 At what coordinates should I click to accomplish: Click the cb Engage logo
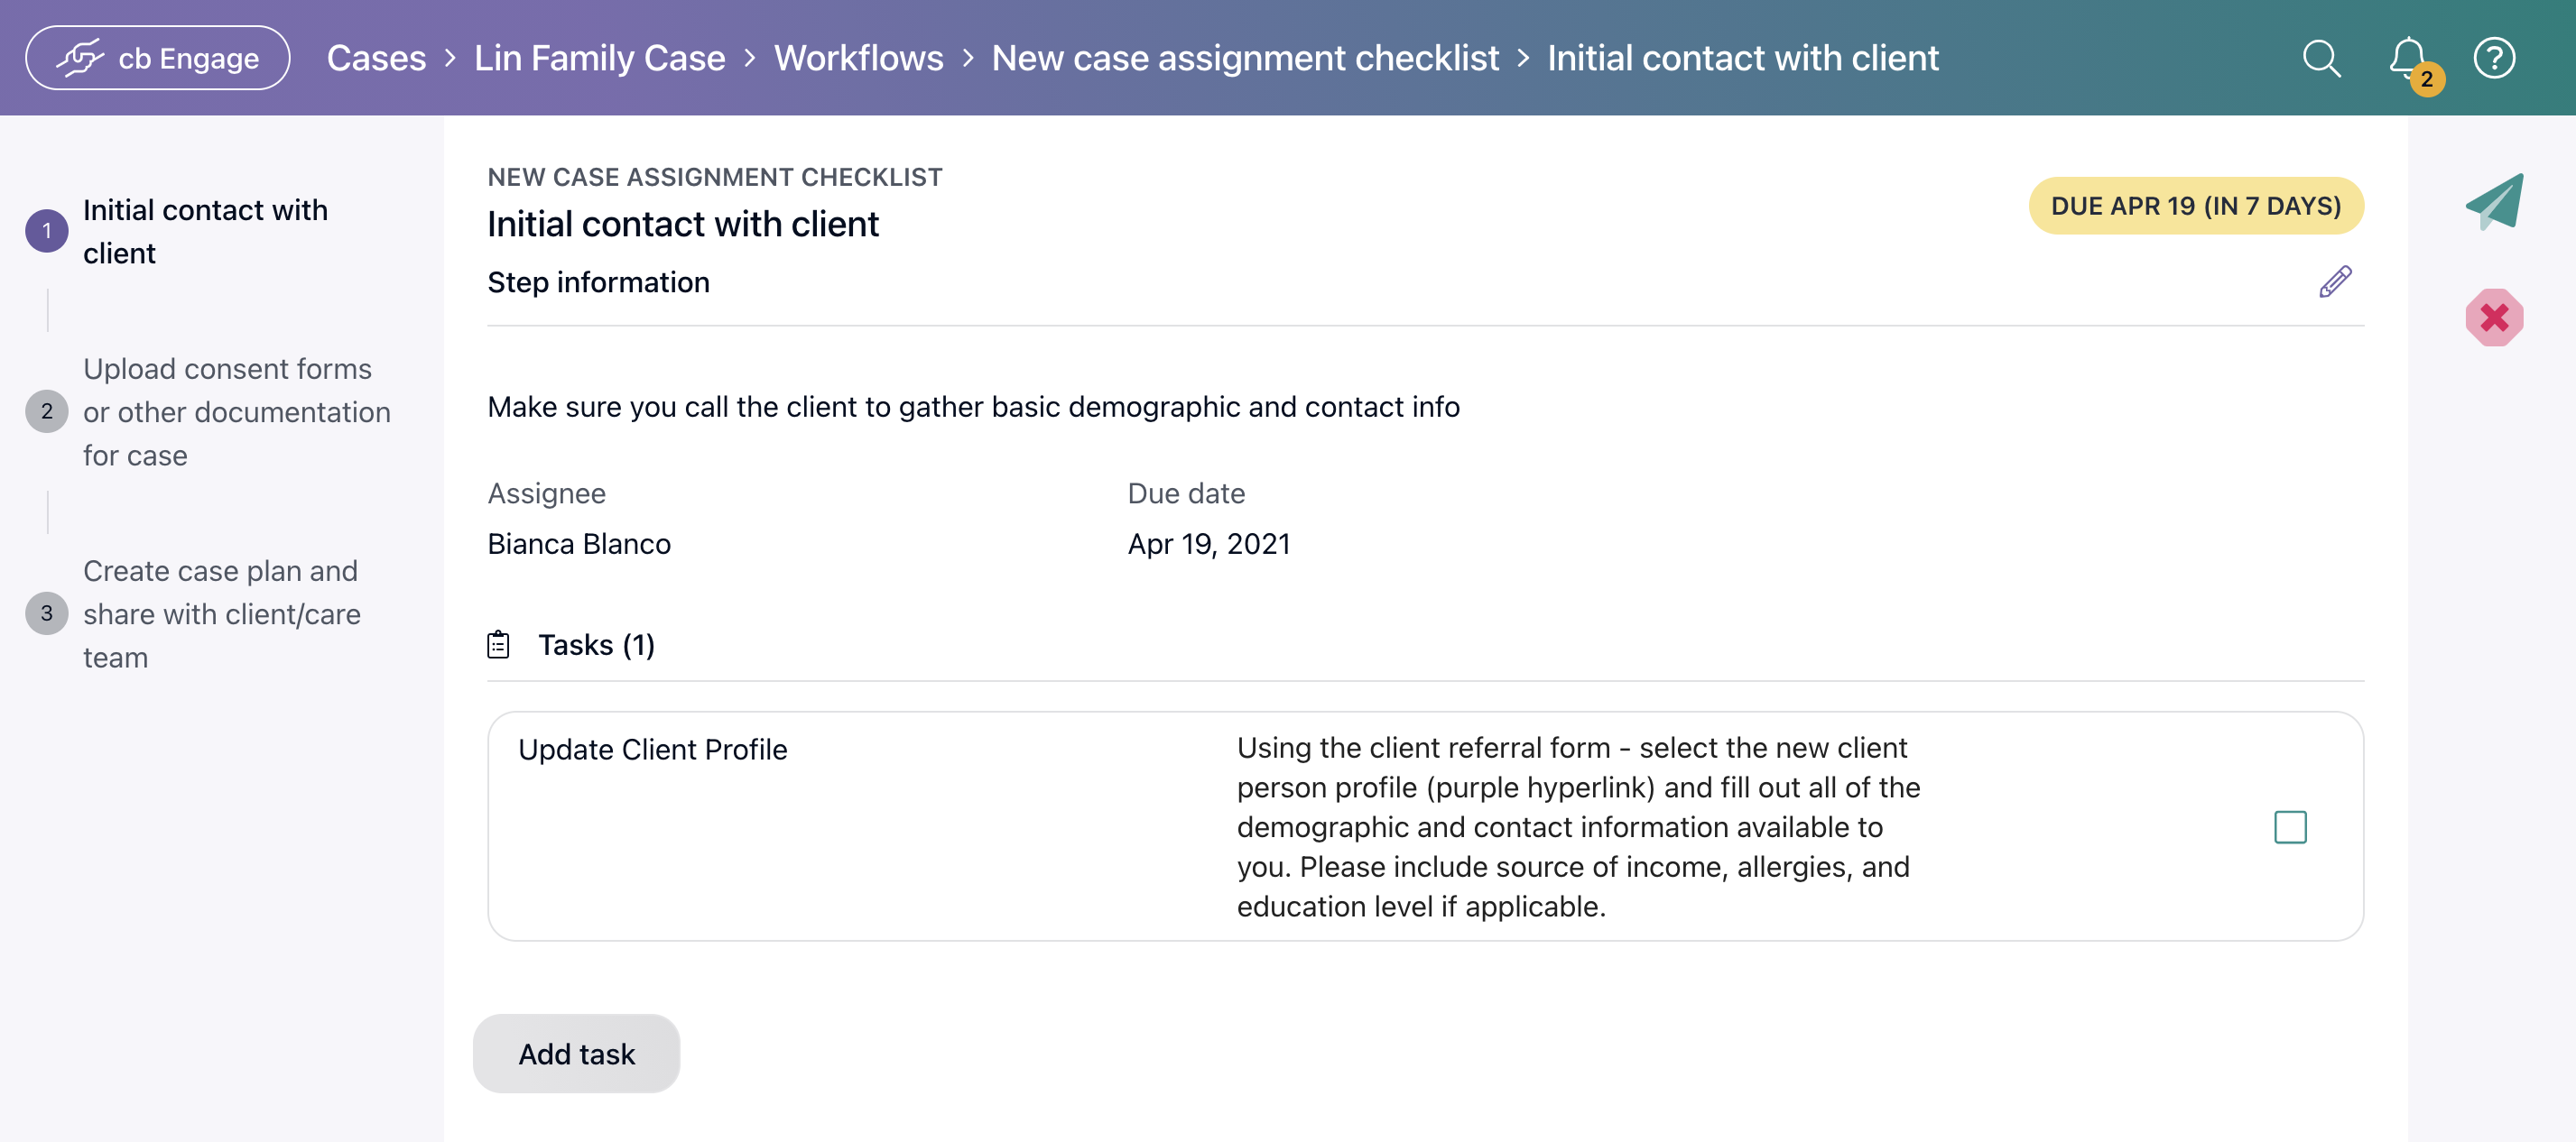click(156, 57)
